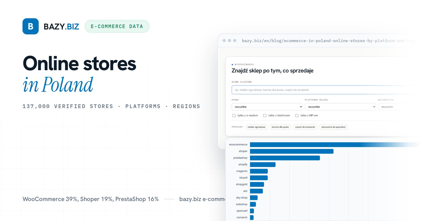Image resolution: width=422 pixels, height=221 pixels.
Task: Click the sky-shop chart label
Action: pos(242,198)
